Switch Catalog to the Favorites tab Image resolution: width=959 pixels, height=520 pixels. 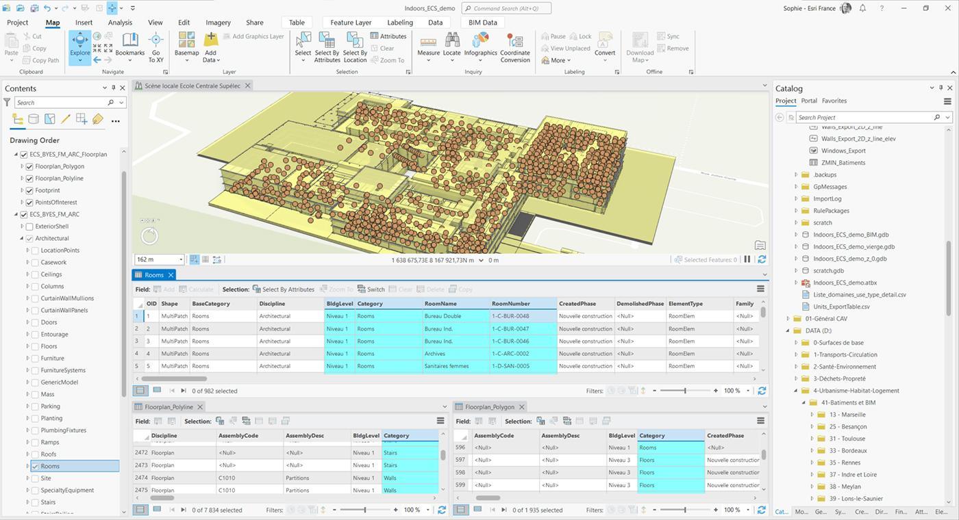point(834,101)
